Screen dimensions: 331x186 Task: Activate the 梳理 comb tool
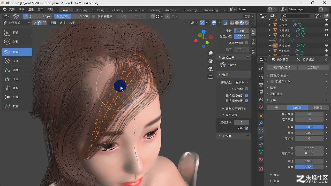click(x=17, y=52)
